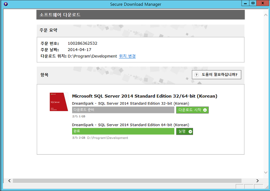Click DreamSpark 32-bit (Korean) item label

click(x=131, y=103)
